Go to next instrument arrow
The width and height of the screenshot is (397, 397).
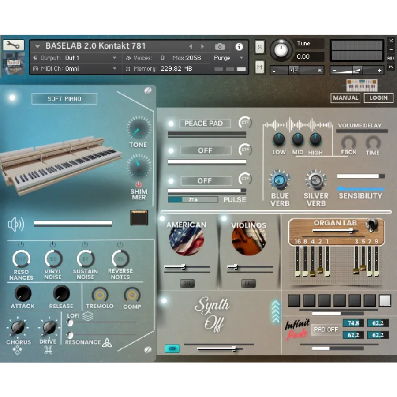pyautogui.click(x=202, y=46)
